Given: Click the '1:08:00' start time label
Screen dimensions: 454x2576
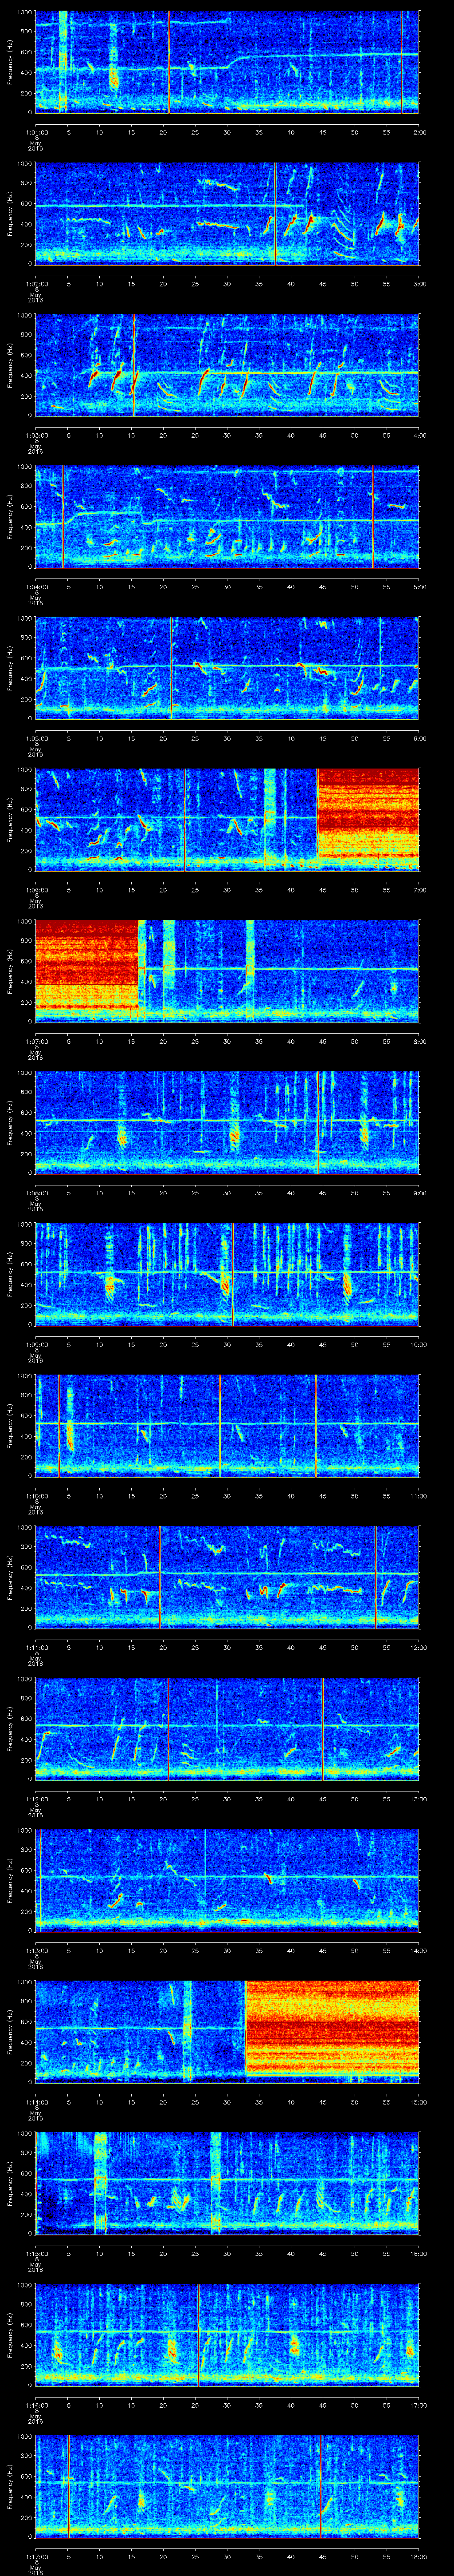Looking at the screenshot, I should pyautogui.click(x=36, y=1193).
